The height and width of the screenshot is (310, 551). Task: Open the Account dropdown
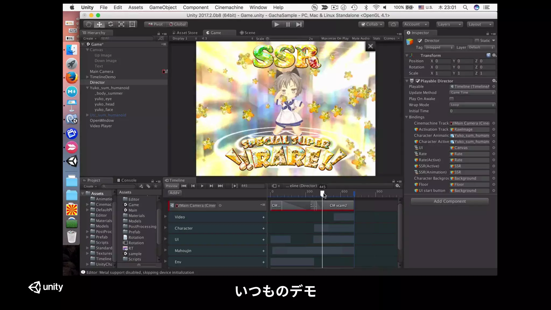pos(415,24)
